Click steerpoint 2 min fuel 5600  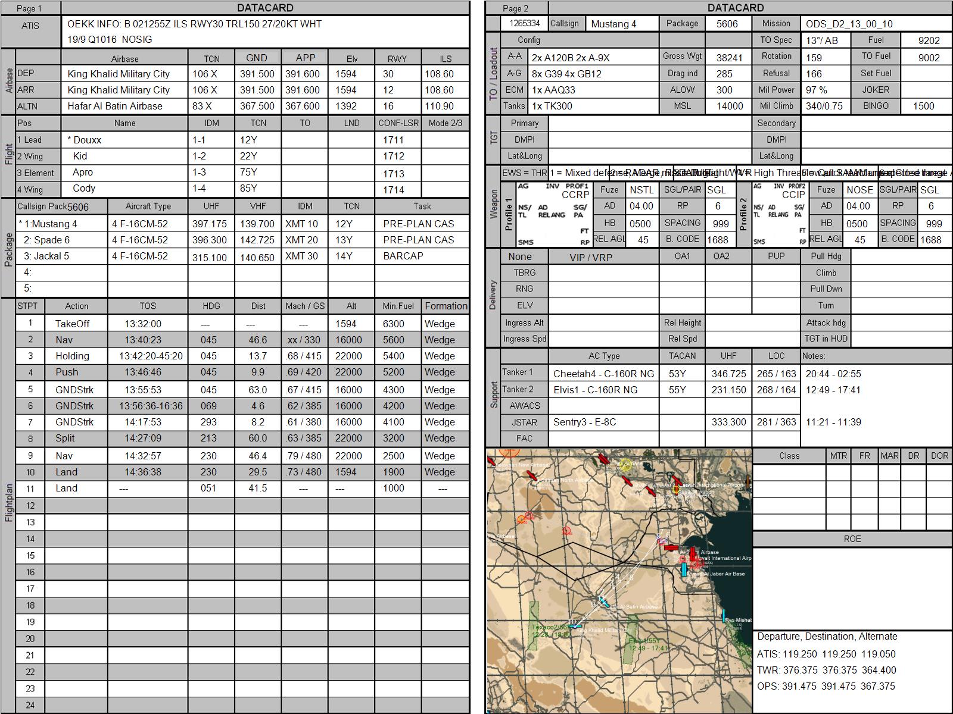[393, 340]
